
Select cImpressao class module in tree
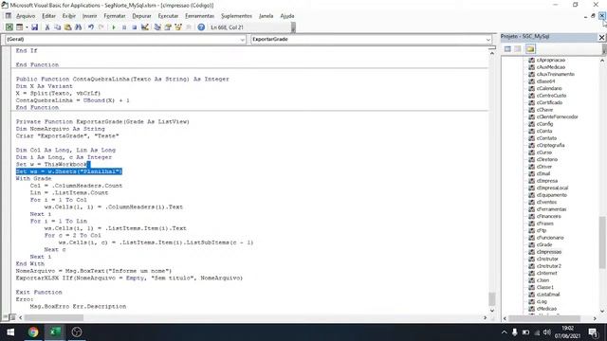549,252
